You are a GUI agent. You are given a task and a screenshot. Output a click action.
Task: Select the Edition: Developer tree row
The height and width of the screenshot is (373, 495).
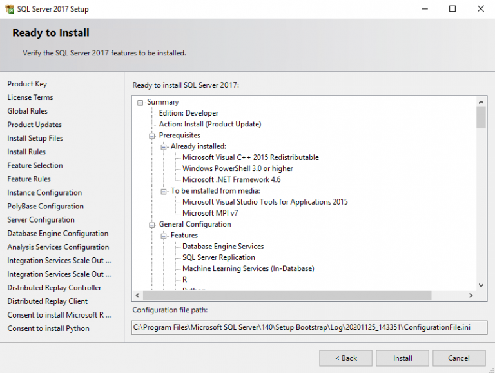click(188, 113)
